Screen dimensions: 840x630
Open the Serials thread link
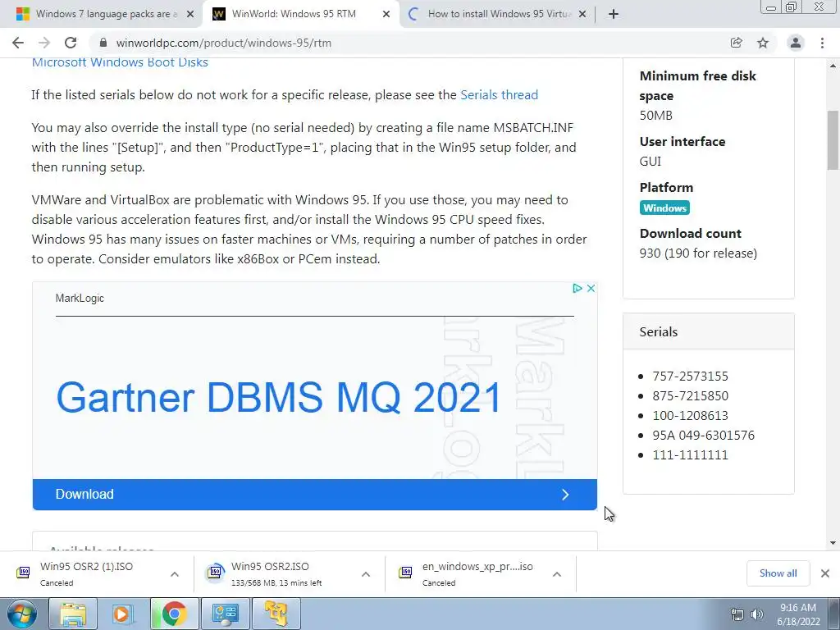[500, 95]
